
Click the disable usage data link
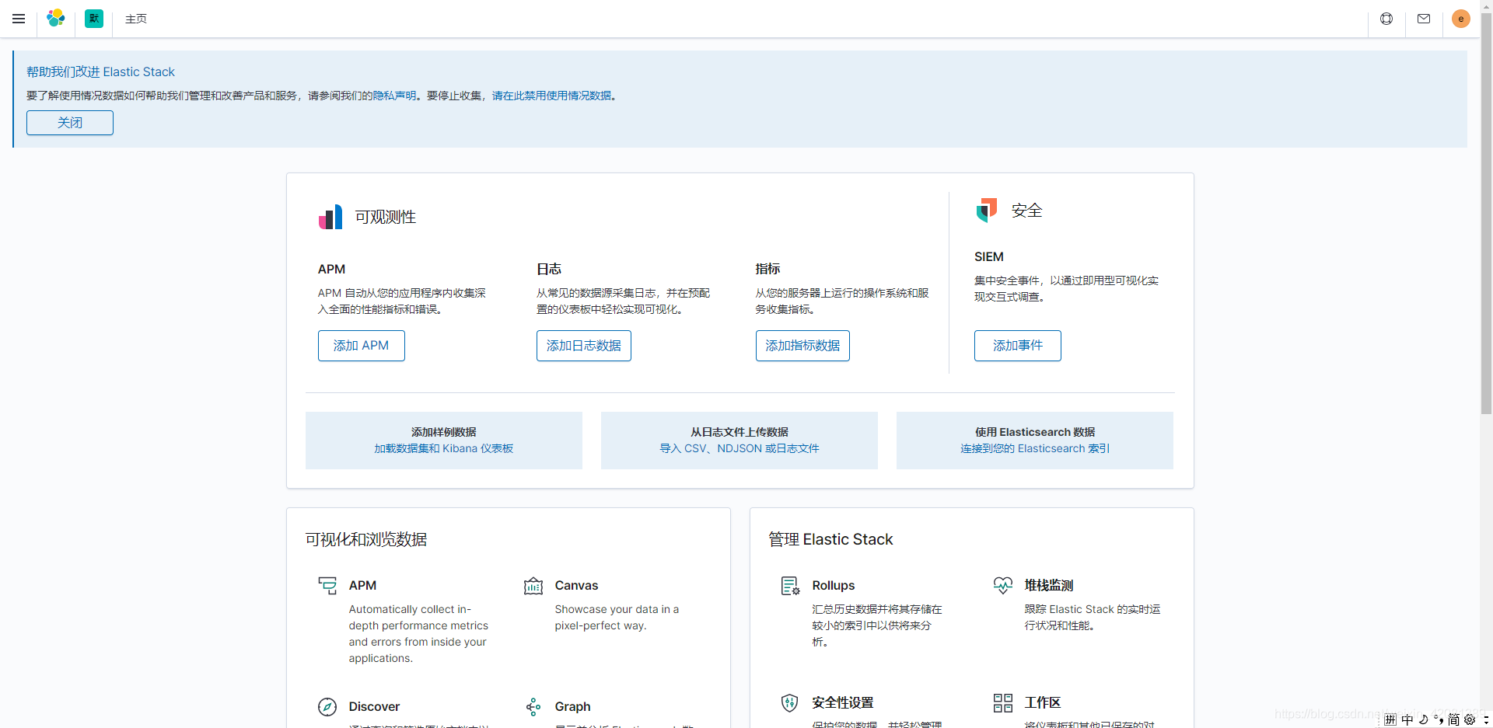click(x=551, y=96)
